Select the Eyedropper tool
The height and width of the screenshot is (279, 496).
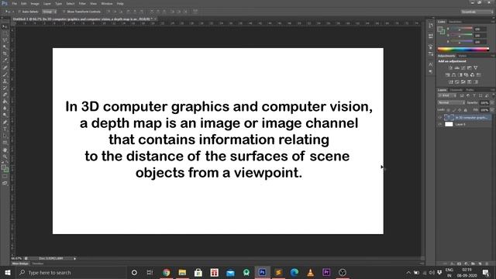click(5, 60)
